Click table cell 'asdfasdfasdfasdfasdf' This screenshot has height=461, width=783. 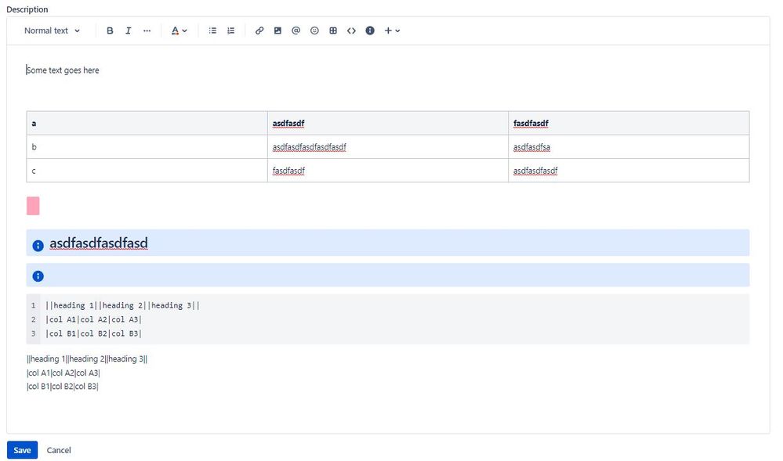388,147
